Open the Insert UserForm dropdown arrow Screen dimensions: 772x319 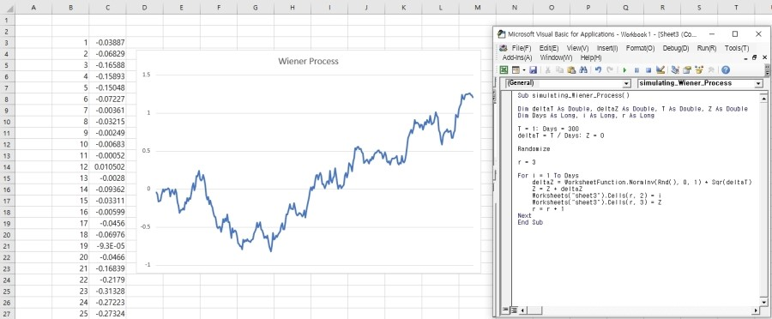click(x=524, y=70)
